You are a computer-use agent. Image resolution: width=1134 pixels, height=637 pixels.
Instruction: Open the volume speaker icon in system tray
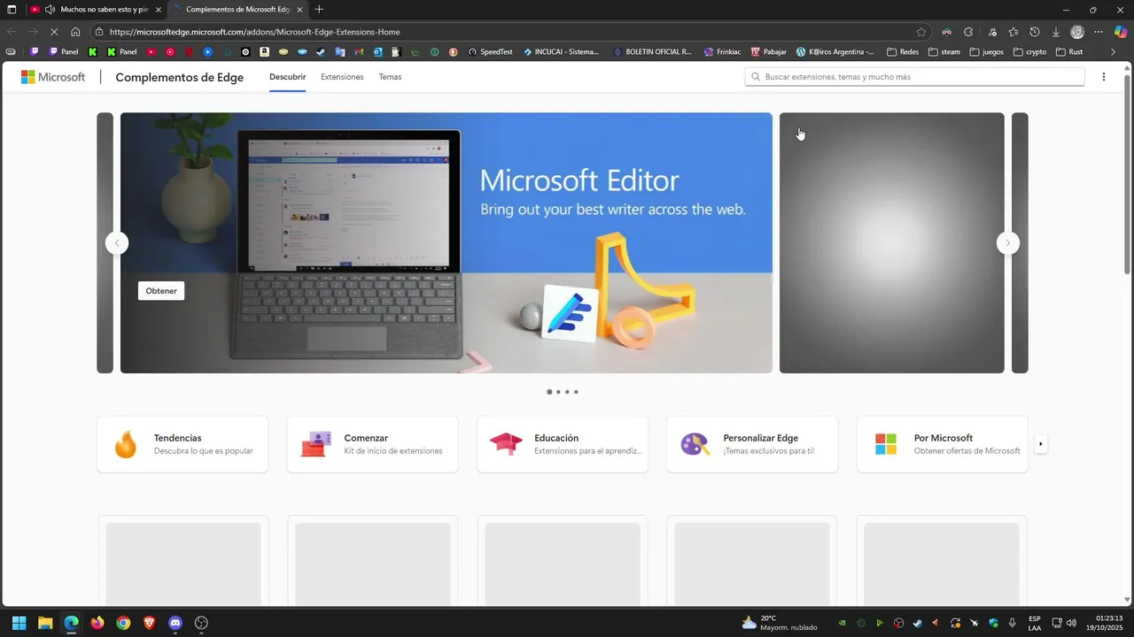tap(1071, 623)
